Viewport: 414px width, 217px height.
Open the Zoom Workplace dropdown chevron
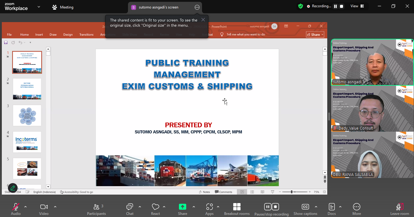[x=39, y=7]
